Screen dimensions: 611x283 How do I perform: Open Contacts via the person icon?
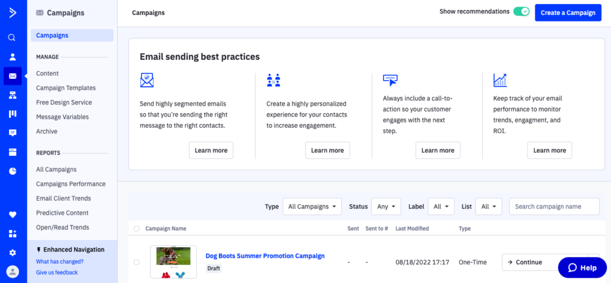click(x=12, y=57)
